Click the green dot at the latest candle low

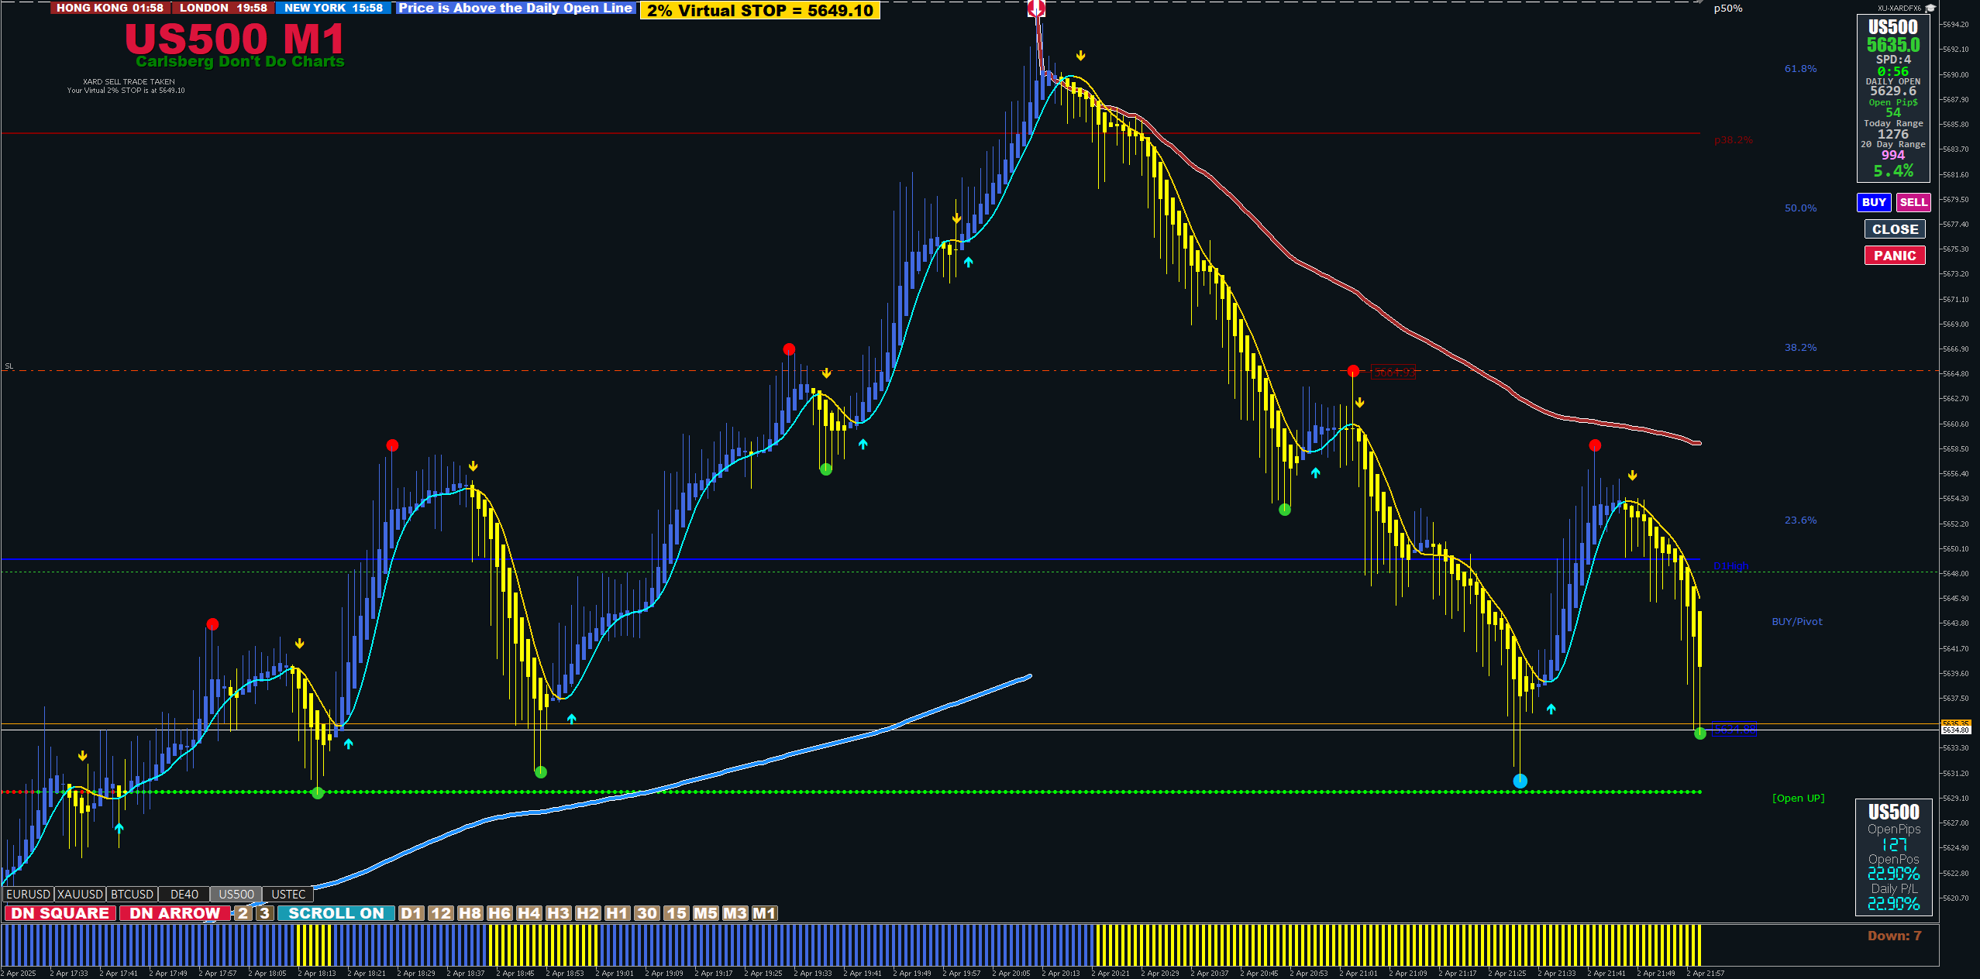click(x=1699, y=733)
